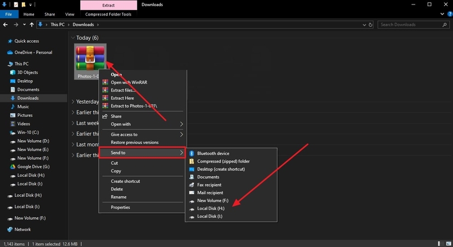453x247 pixels.
Task: Switch to the View ribbon tab
Action: coord(70,14)
